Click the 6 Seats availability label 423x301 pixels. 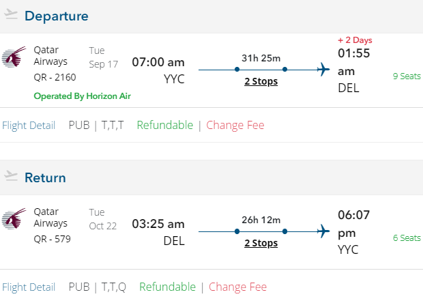pyautogui.click(x=407, y=238)
